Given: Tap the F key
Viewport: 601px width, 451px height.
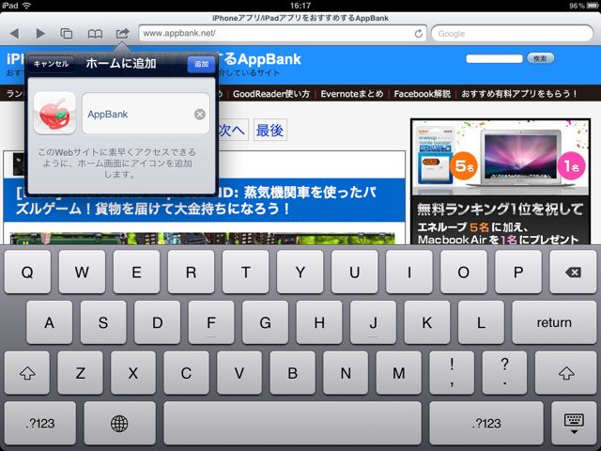Looking at the screenshot, I should (211, 322).
